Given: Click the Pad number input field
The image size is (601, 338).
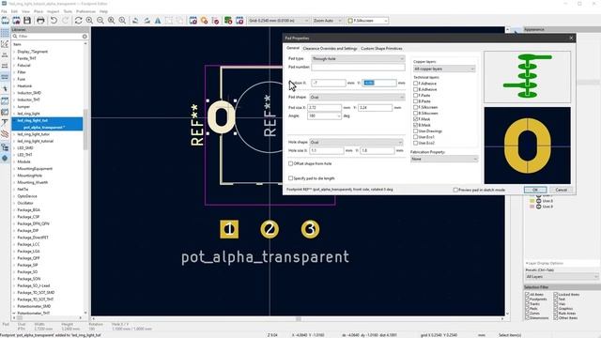Looking at the screenshot, I should point(358,68).
